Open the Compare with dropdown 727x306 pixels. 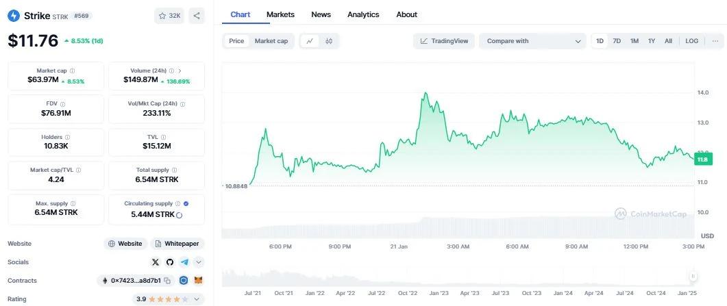point(533,41)
